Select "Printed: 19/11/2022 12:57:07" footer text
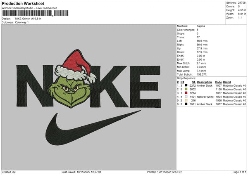248x175 pixels. point(165,172)
